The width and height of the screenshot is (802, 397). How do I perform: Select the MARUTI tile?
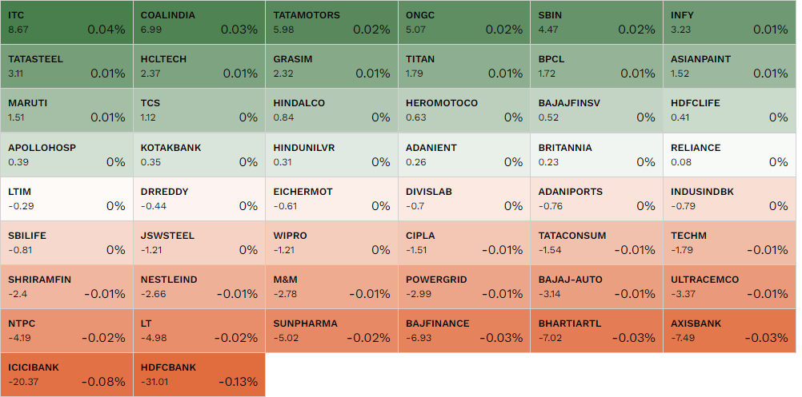click(66, 110)
